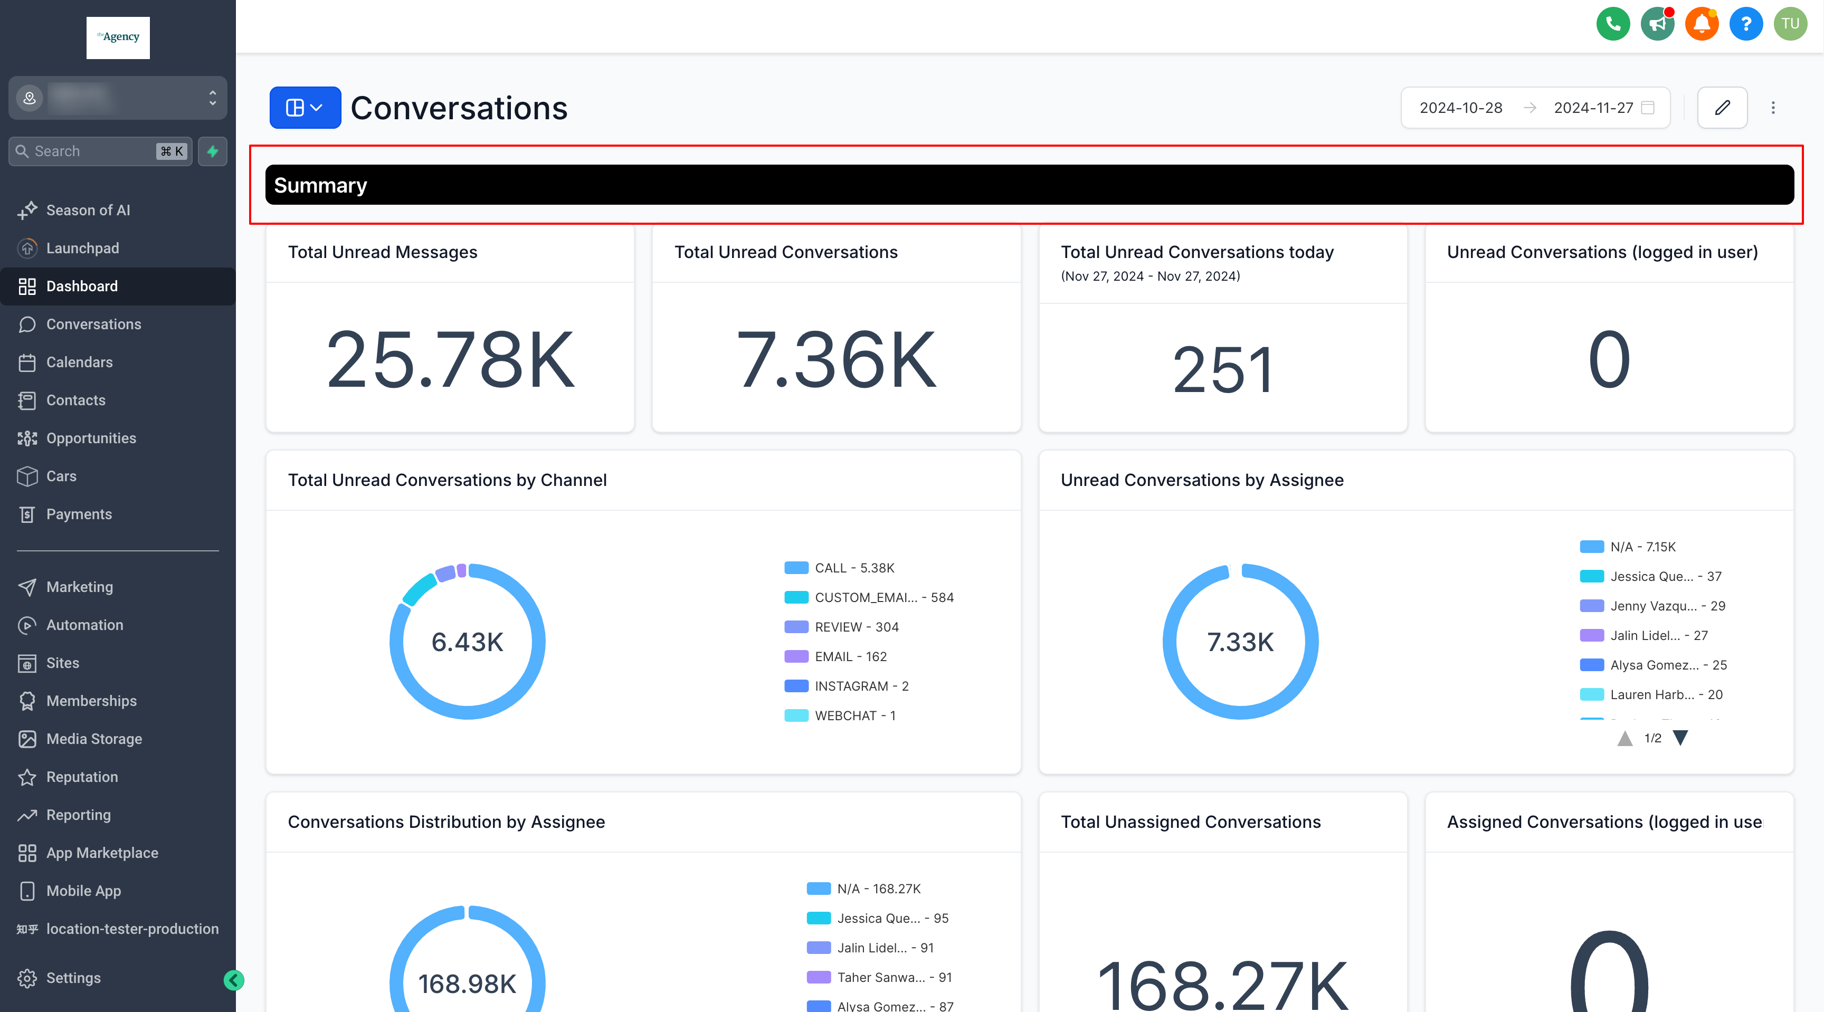Image resolution: width=1824 pixels, height=1012 pixels.
Task: Toggle N/A - 168.27K legend entry
Action: coord(864,889)
